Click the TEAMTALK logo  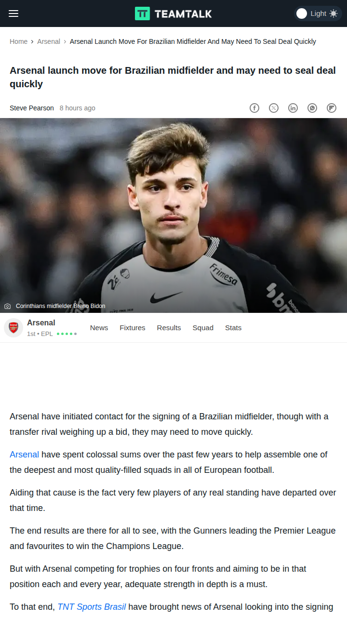(173, 13)
